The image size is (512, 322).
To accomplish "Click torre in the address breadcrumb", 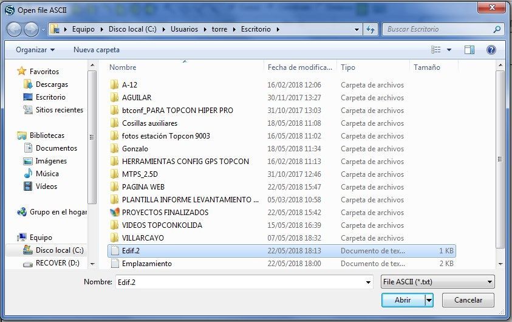I will click(219, 29).
